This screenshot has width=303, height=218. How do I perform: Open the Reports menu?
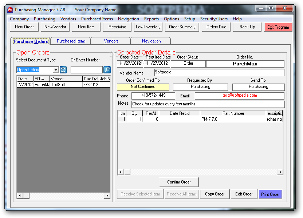click(151, 19)
